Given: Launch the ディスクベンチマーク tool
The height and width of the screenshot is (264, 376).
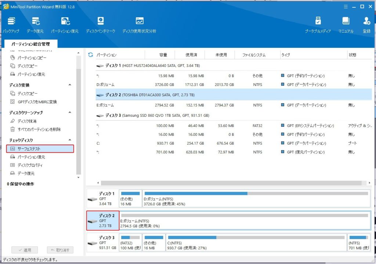Looking at the screenshot, I should click(100, 25).
